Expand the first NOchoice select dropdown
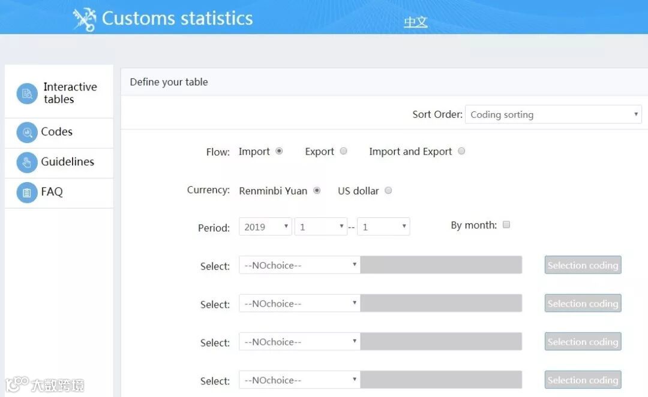The width and height of the screenshot is (648, 397). (299, 265)
